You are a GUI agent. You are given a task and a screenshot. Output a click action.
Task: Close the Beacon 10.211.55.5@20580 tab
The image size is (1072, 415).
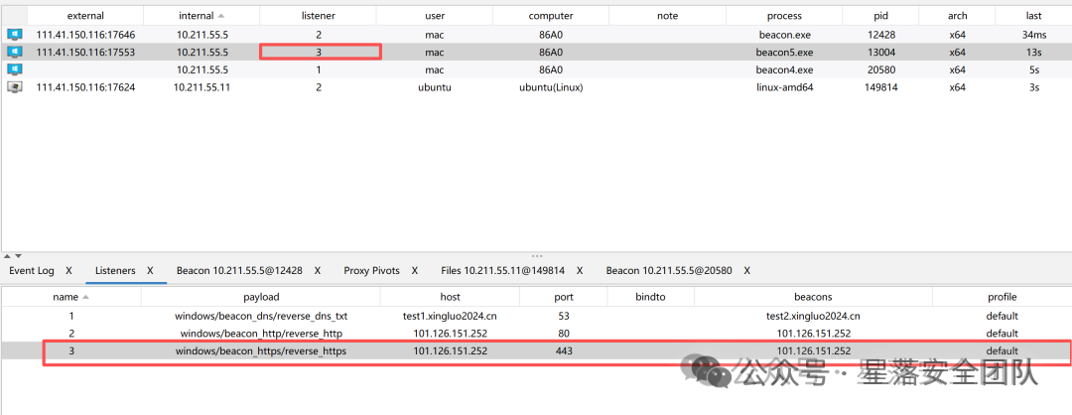[746, 271]
